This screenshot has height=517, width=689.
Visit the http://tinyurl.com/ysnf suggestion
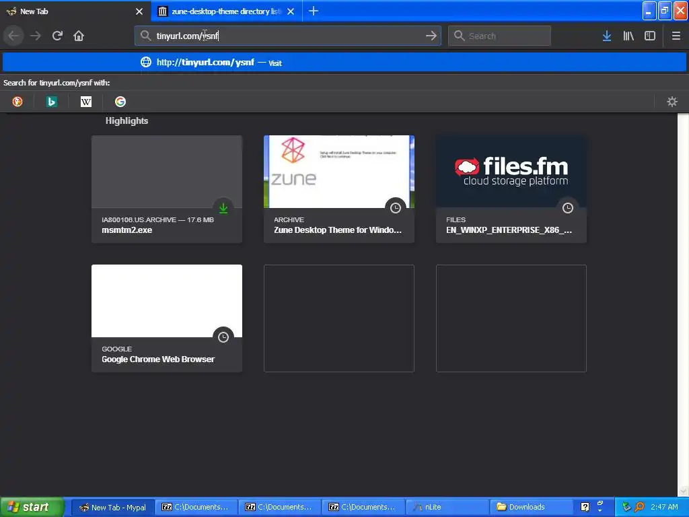point(344,62)
